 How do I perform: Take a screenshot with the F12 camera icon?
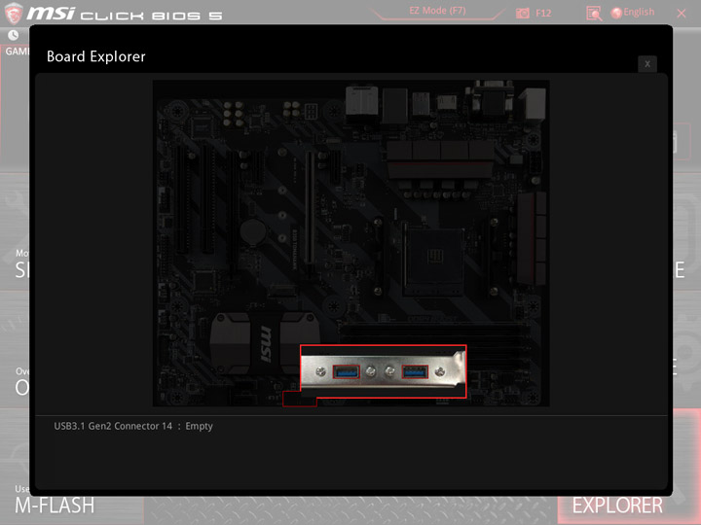[x=523, y=13]
